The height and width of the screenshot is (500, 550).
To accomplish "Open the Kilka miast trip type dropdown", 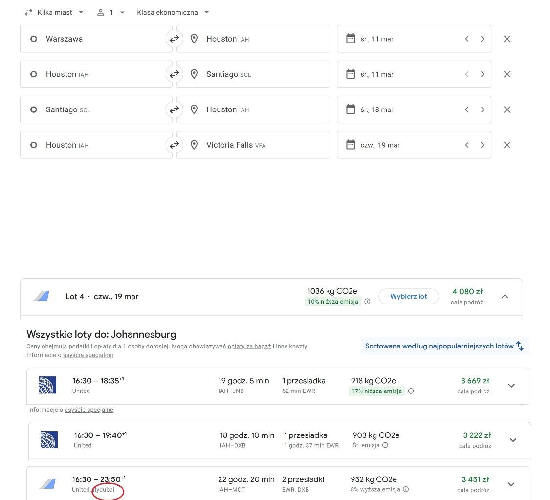I will pyautogui.click(x=54, y=12).
